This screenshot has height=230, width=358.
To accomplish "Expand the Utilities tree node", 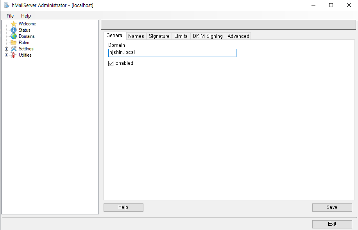I will click(x=6, y=55).
